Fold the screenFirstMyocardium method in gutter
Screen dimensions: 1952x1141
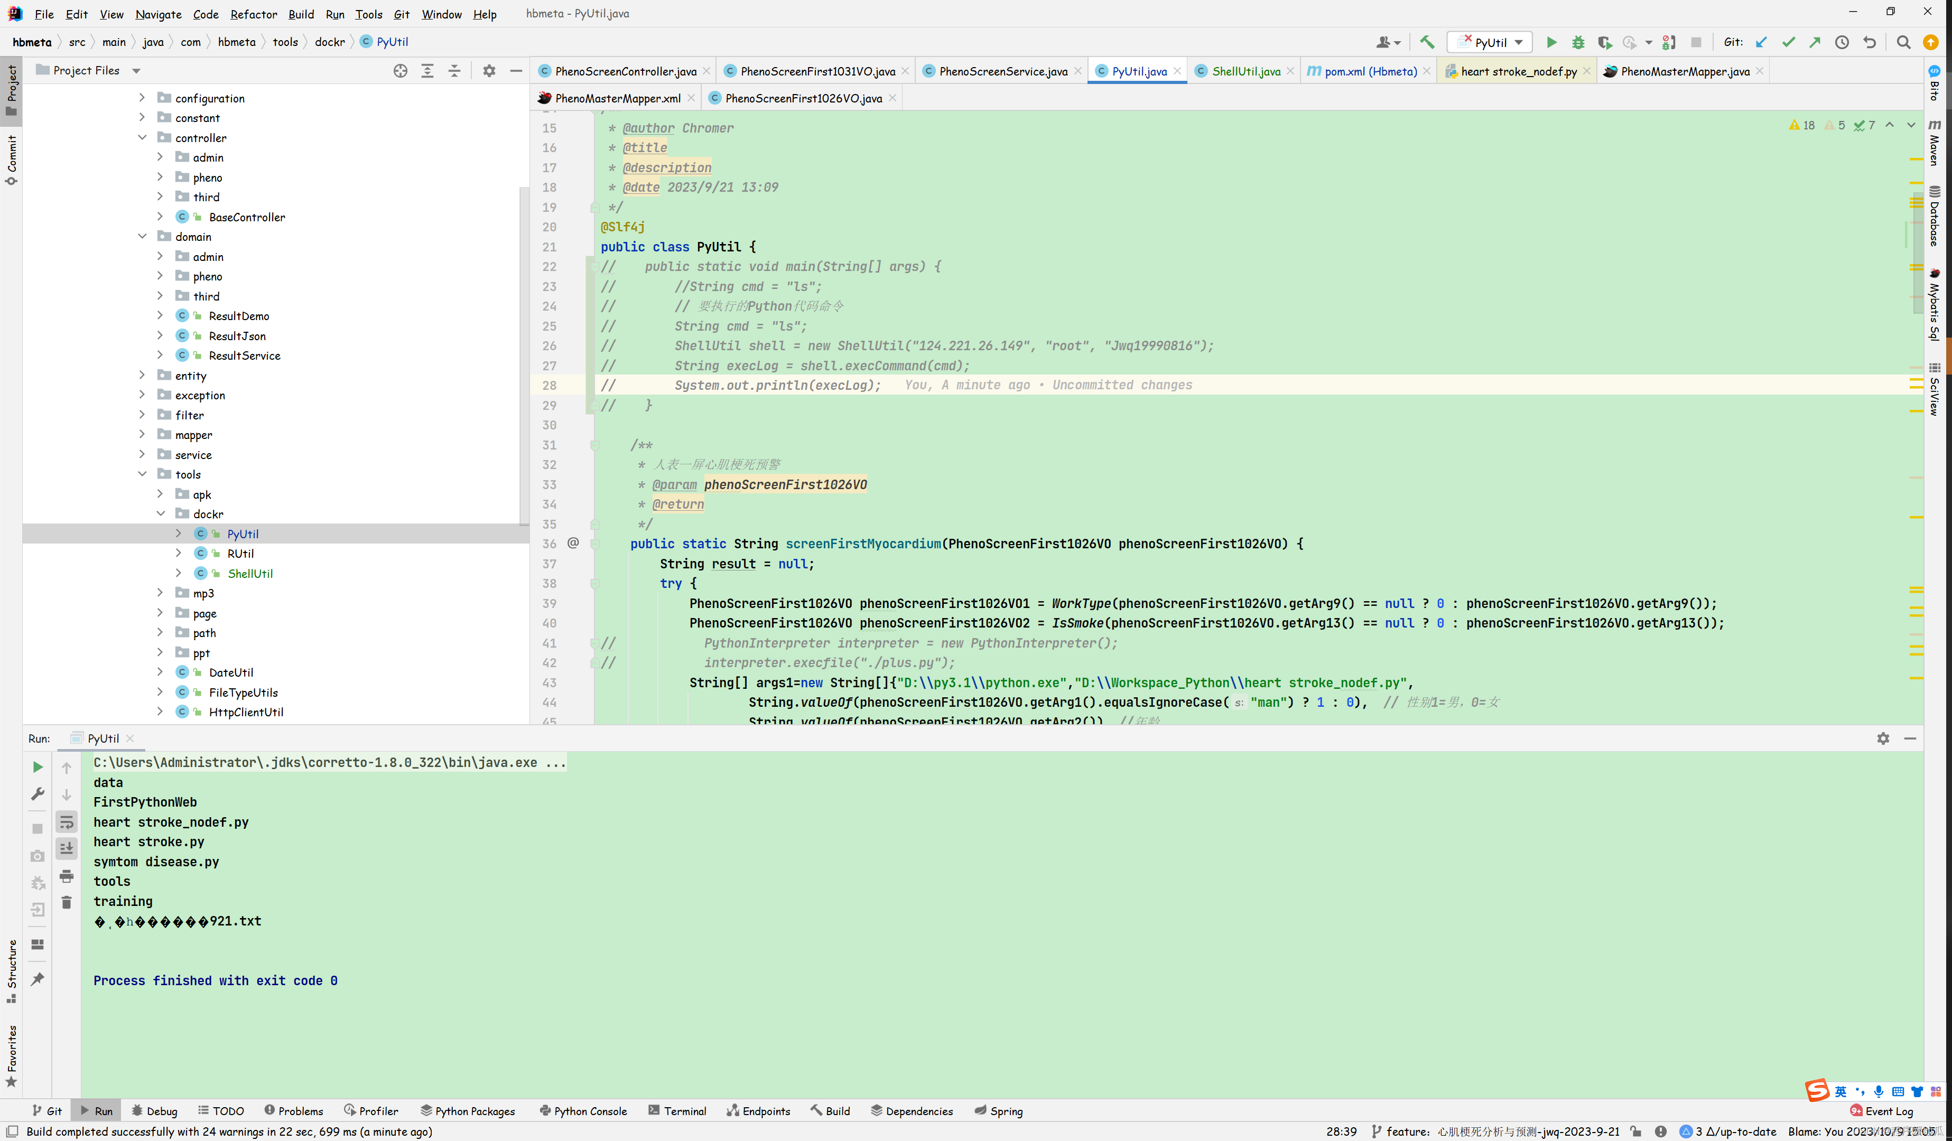(x=595, y=544)
